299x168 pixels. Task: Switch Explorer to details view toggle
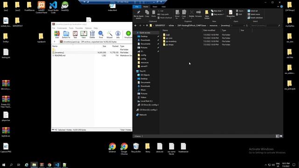277,136
